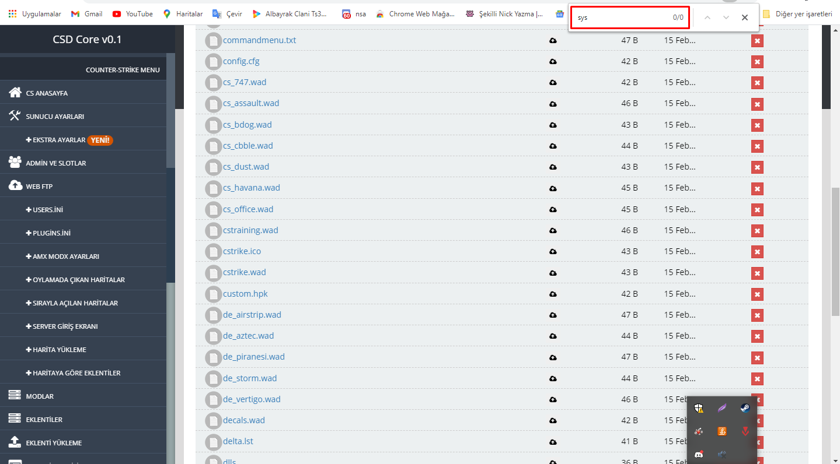The image size is (840, 464).
Task: Click the find-in-page search field containing sys
Action: [622, 17]
